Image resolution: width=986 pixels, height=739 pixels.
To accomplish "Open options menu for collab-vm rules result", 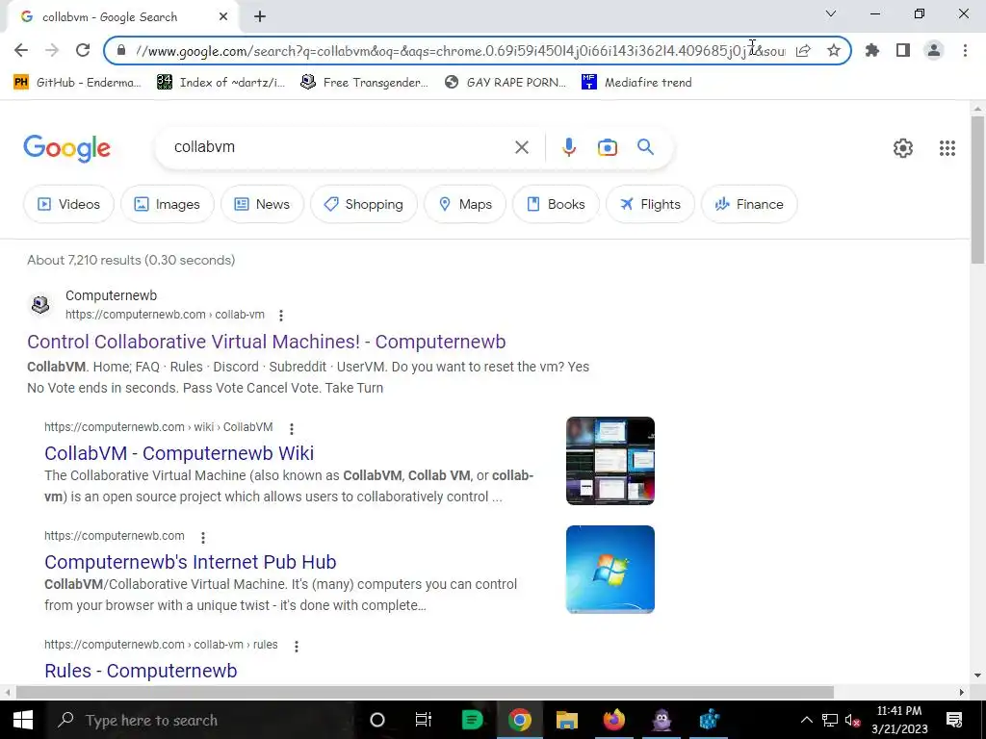I will (297, 646).
